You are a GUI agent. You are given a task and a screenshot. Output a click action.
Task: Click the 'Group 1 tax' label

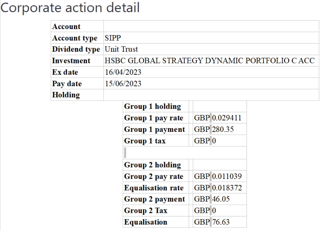click(x=145, y=141)
